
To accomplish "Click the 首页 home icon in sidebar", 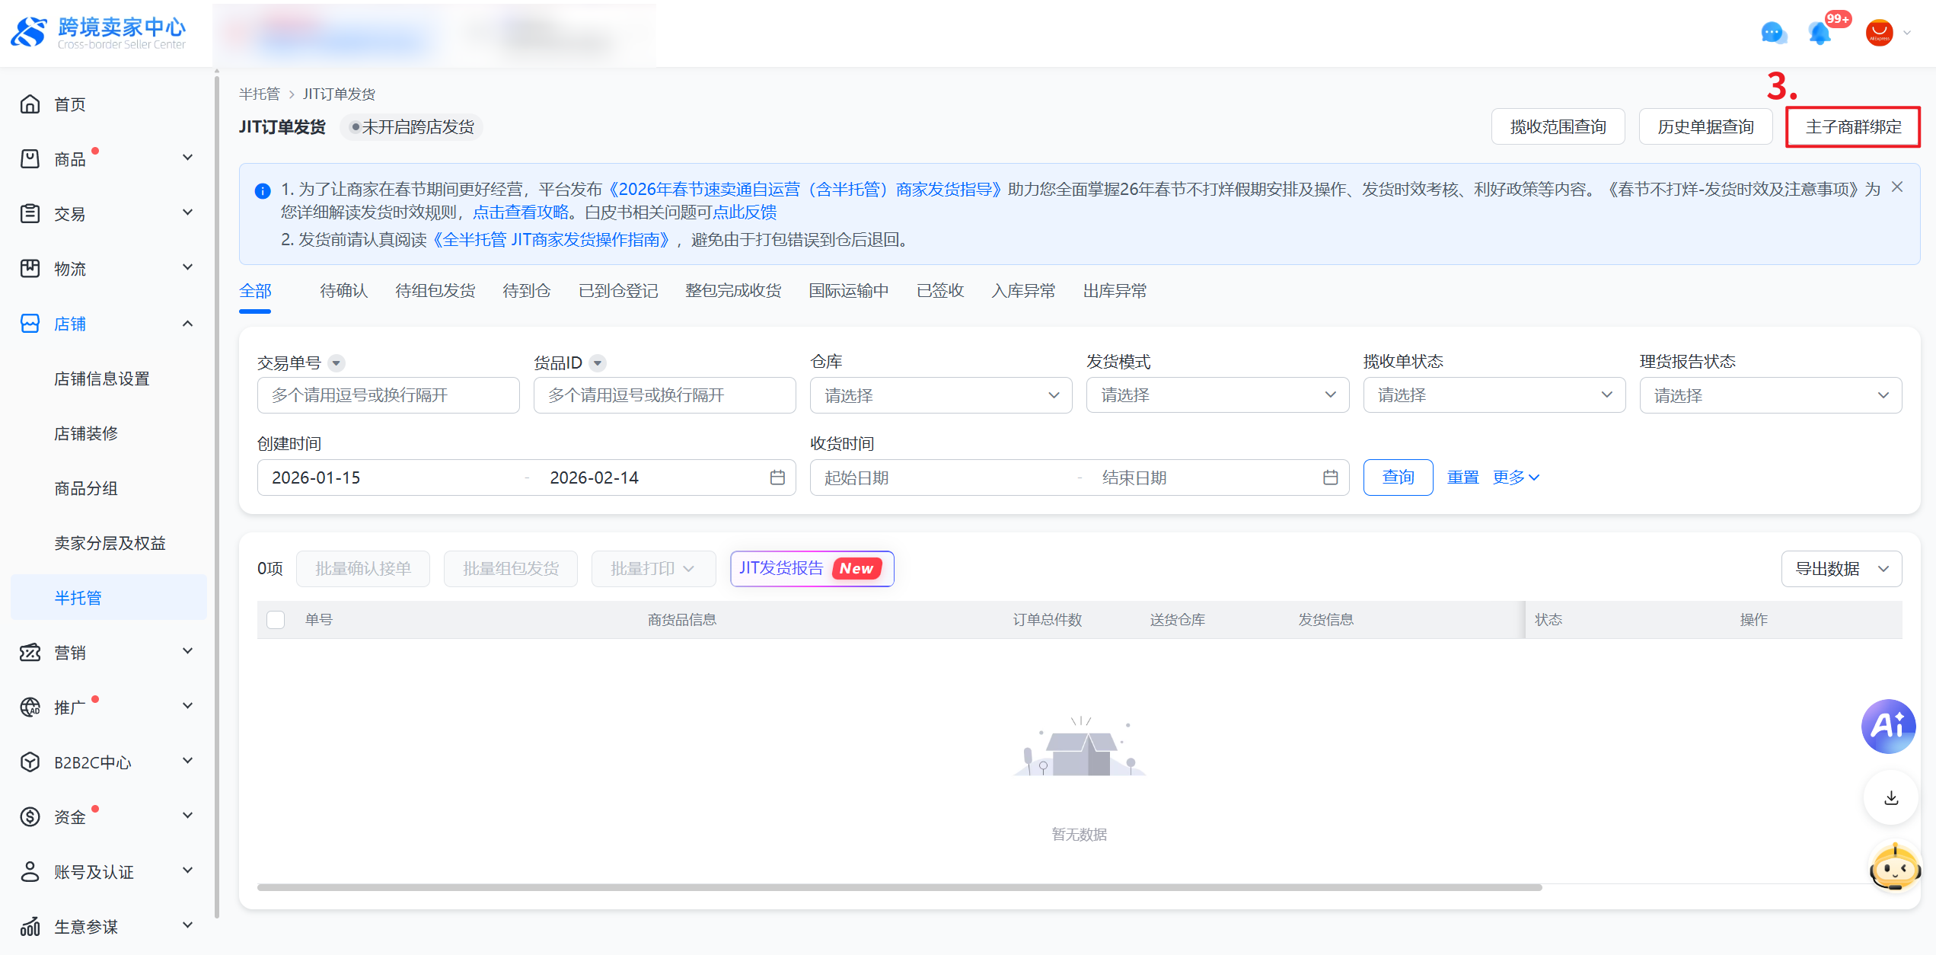I will point(30,104).
